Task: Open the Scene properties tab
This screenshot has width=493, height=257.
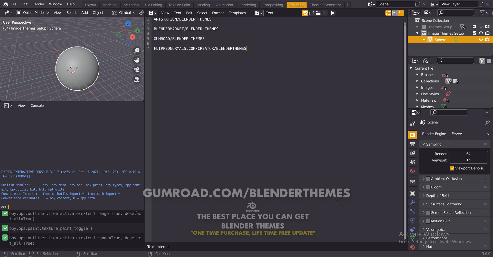Action: (412, 162)
